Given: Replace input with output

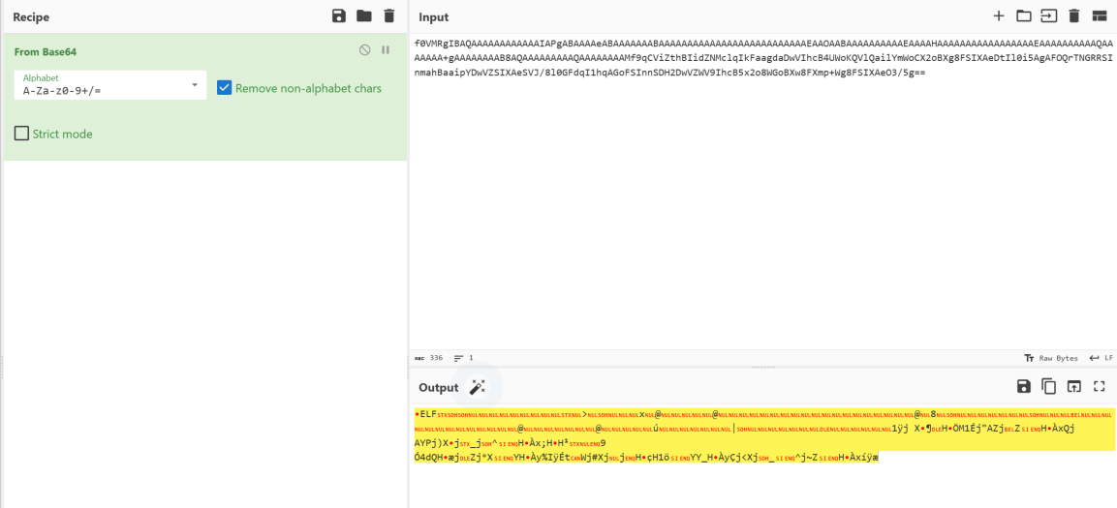Looking at the screenshot, I should [x=1073, y=386].
